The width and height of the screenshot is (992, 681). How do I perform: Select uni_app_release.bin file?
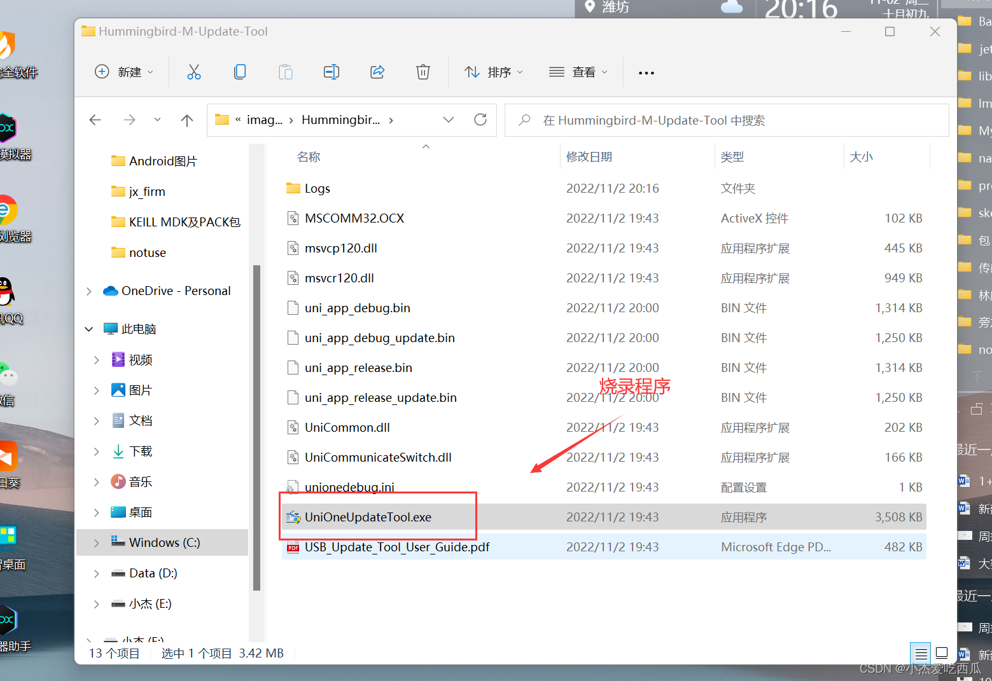(604, 368)
